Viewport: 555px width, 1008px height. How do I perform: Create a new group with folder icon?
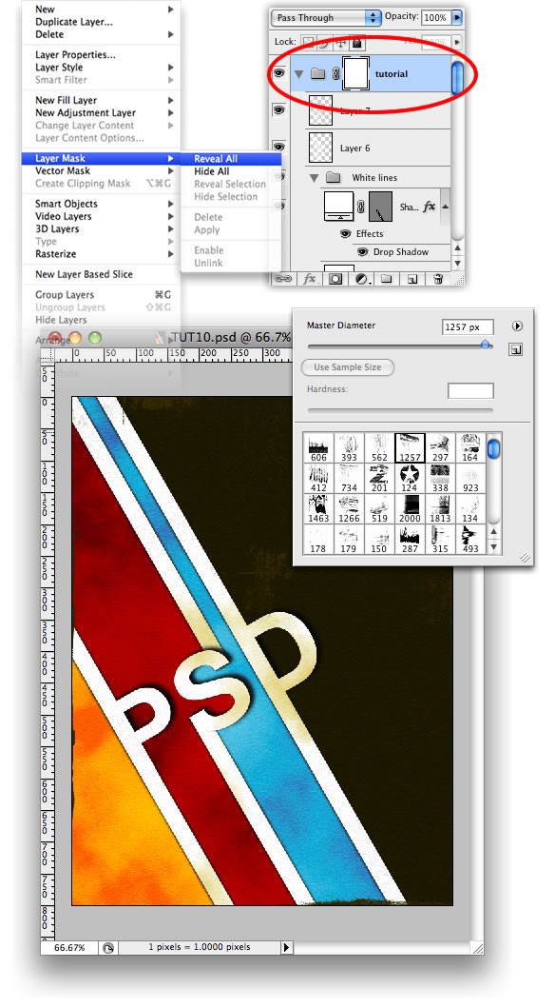coord(386,279)
